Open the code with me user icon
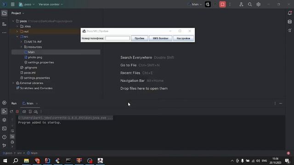The width and height of the screenshot is (294, 165). pos(241,4)
